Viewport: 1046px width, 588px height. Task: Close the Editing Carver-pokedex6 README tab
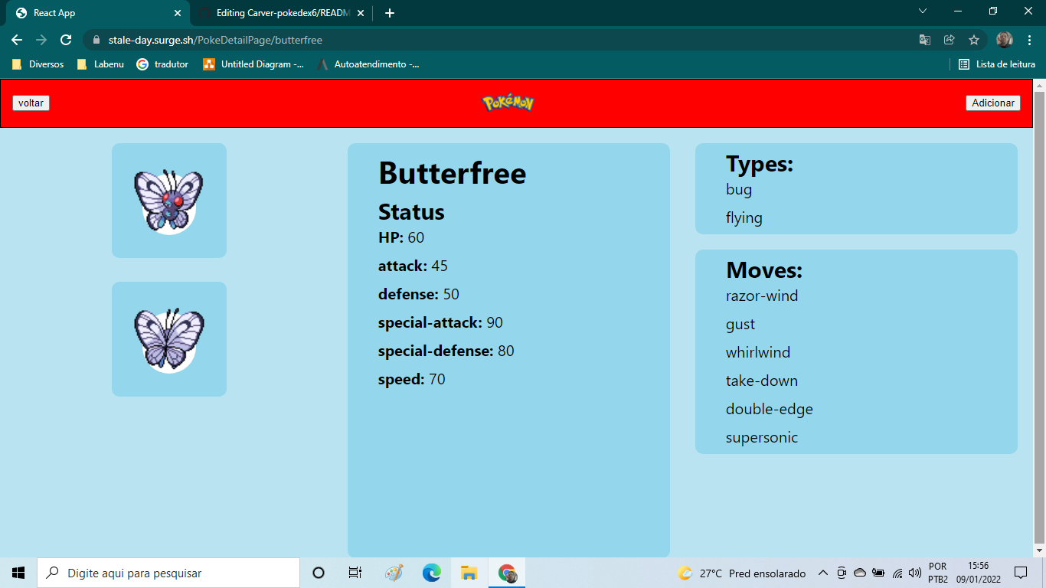click(361, 13)
